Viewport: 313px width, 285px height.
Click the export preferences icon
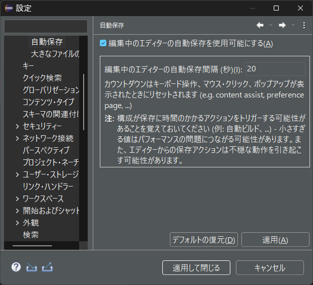point(47,267)
